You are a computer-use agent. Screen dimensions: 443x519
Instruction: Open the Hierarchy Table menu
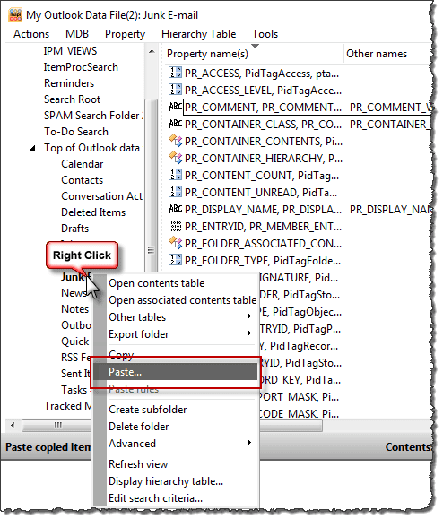199,34
